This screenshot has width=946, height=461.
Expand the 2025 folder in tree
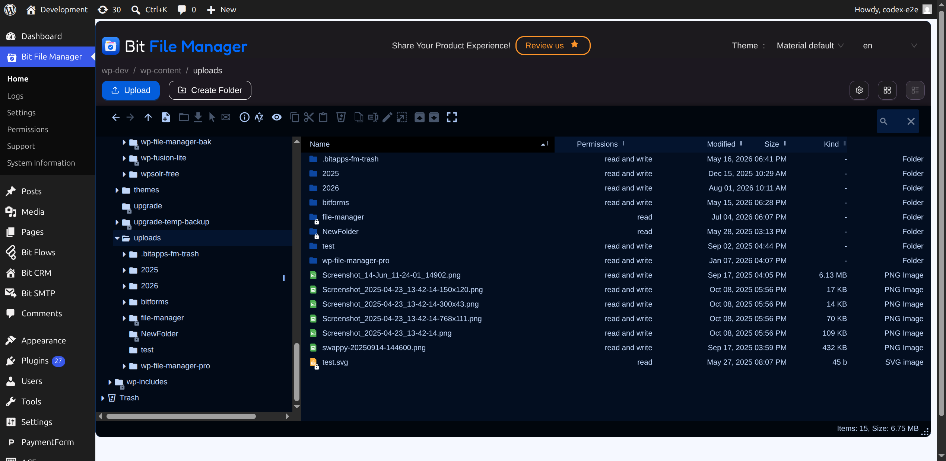[124, 270]
